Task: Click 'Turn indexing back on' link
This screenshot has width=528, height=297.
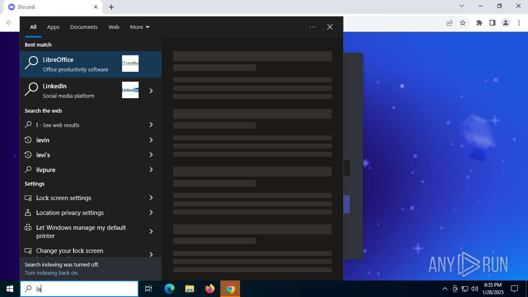Action: click(x=52, y=273)
